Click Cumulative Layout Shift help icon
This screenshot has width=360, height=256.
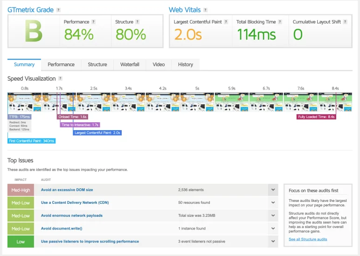click(x=345, y=22)
